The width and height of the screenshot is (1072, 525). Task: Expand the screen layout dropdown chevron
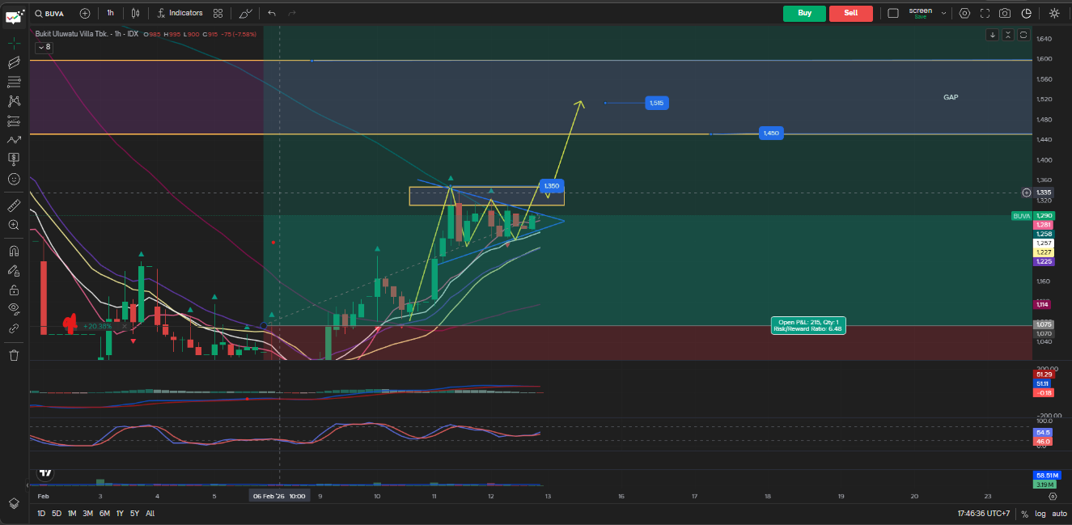click(x=943, y=13)
